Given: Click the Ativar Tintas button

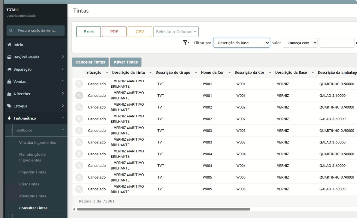Looking at the screenshot, I should tap(126, 62).
